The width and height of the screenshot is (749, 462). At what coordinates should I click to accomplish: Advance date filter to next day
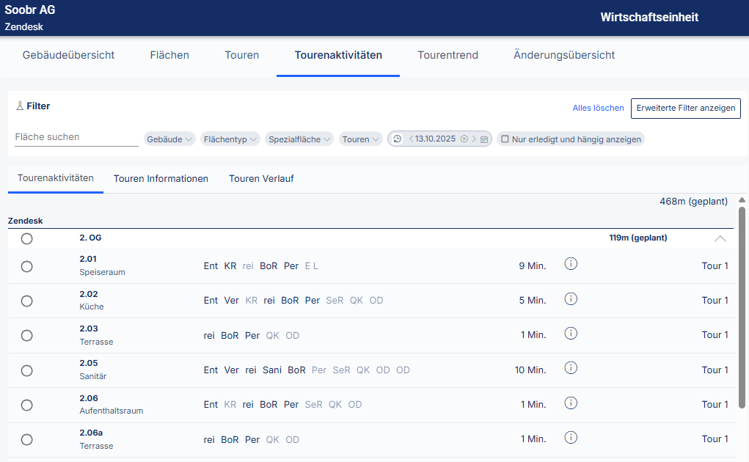click(474, 139)
